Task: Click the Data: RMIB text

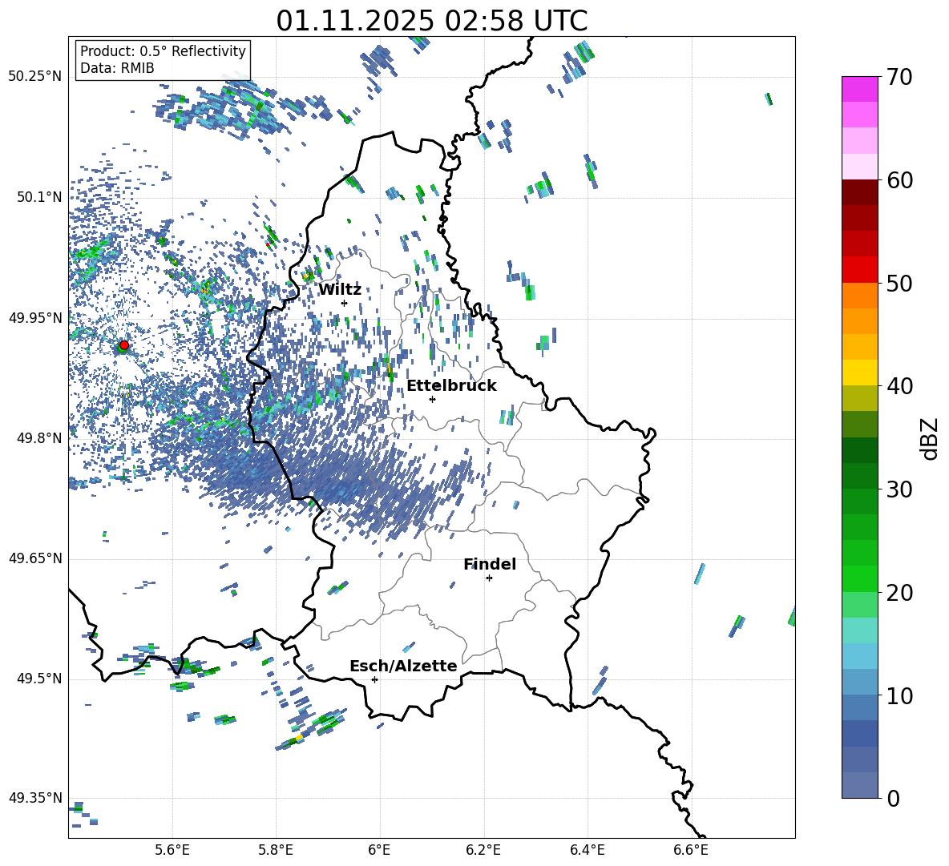Action: [x=117, y=68]
